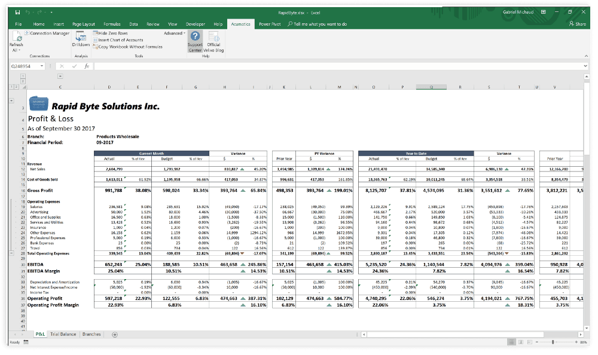Open the Customize Quick Access Toolbar arrow
Screen dimensions: 598x355
coord(51,13)
